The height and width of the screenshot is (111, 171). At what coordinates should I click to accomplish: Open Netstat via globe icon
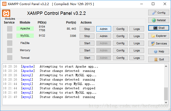click(x=158, y=20)
